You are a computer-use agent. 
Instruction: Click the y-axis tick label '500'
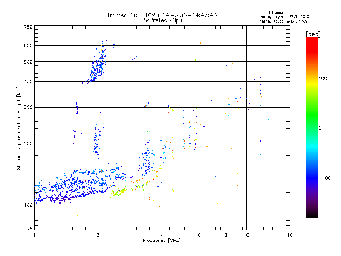point(28,62)
